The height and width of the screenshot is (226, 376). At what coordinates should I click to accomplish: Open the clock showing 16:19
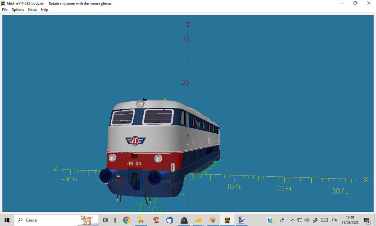click(x=350, y=220)
